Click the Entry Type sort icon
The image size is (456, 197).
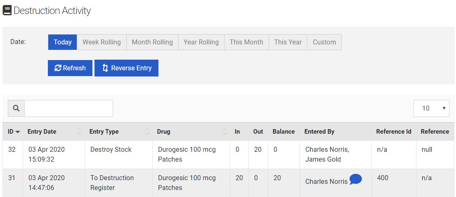[147, 132]
